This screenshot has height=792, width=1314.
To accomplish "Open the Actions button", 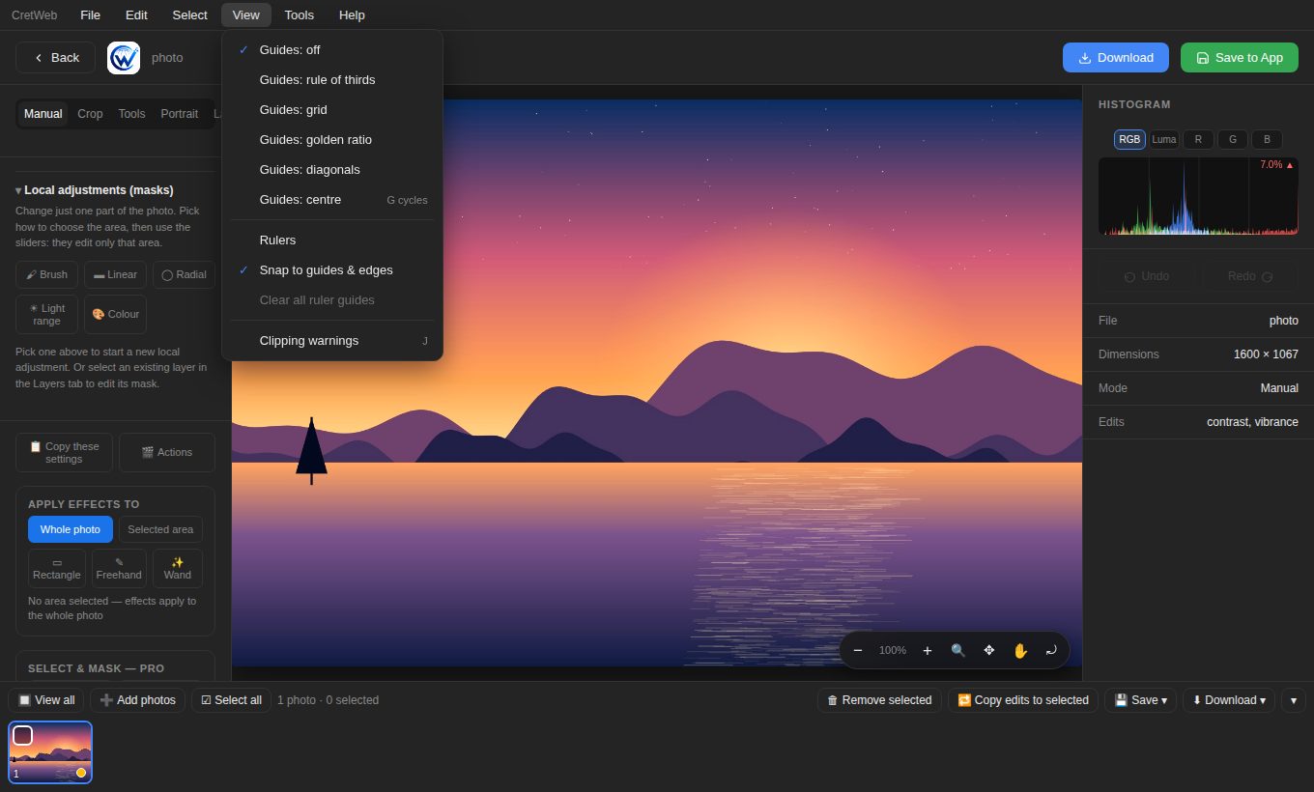I will 166,452.
